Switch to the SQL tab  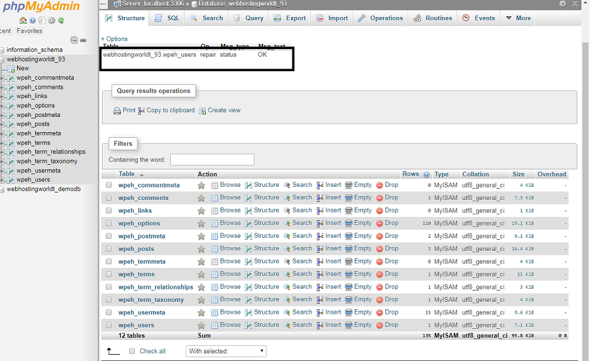click(x=168, y=18)
